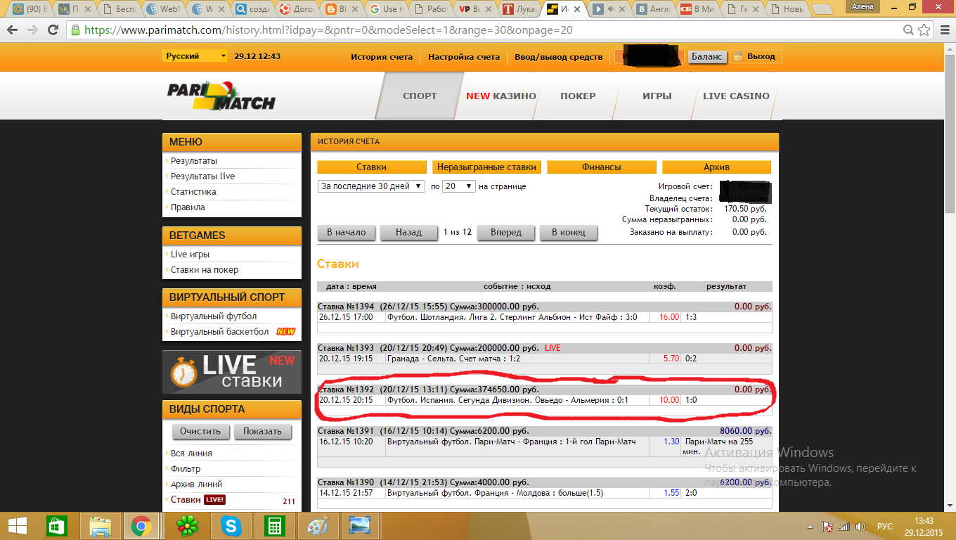Click the LIVE ставки stopwatch banner

(x=231, y=372)
